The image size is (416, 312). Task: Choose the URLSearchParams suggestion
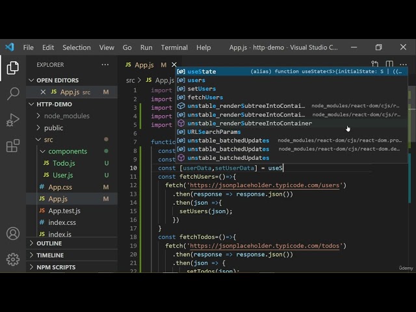coord(292,132)
